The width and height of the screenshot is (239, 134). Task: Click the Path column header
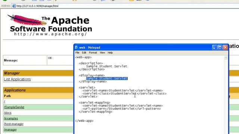[7, 96]
